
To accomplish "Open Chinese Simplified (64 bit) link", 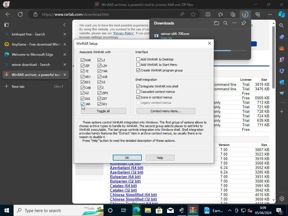I will click(133, 195).
